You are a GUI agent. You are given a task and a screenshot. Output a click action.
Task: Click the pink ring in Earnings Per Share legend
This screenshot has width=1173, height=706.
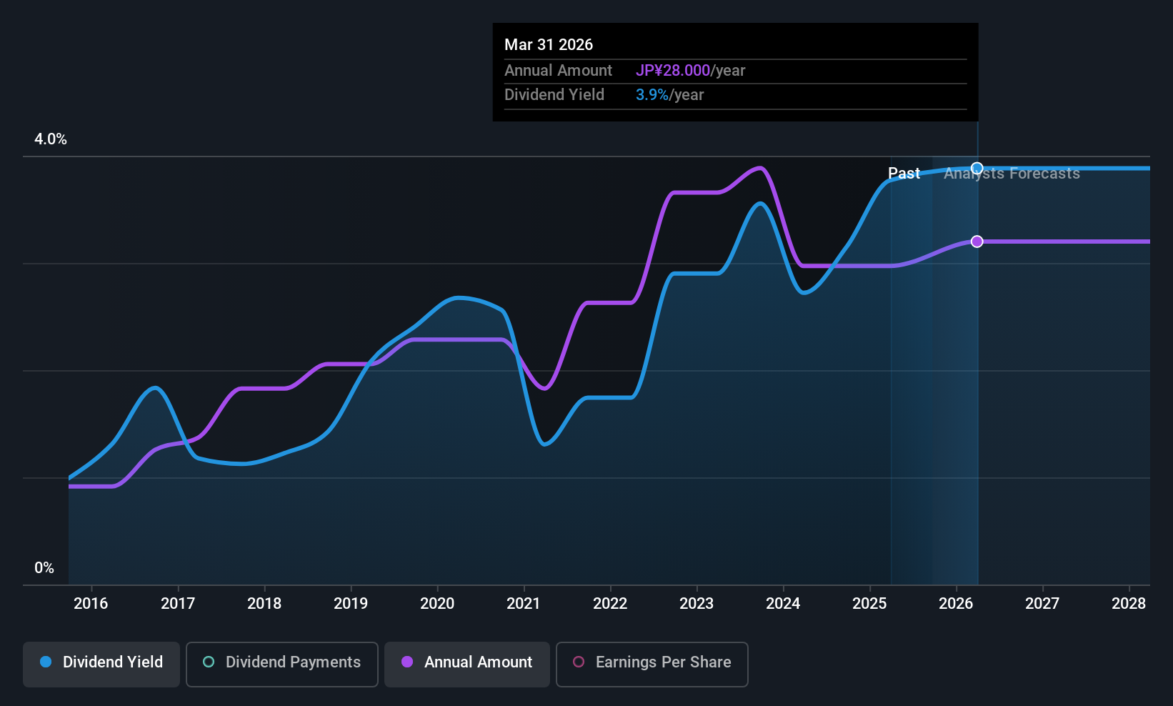pos(579,662)
